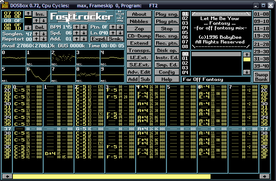Stop playback with the Stop button
This screenshot has height=181, width=276.
point(167,29)
